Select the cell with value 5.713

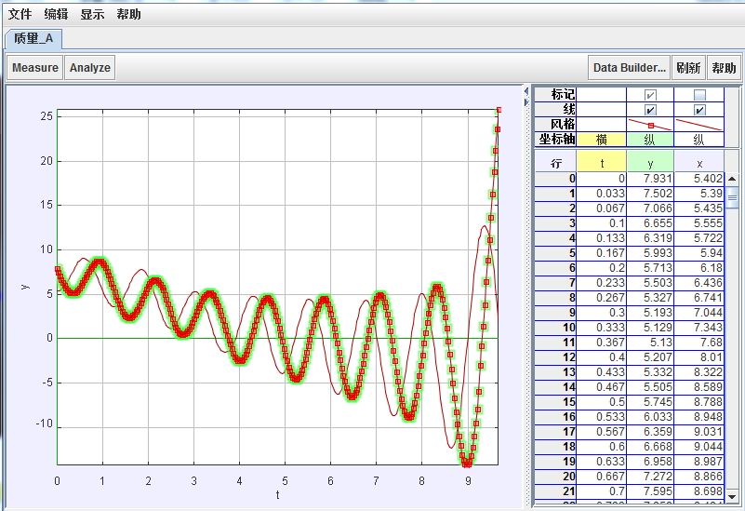point(650,268)
